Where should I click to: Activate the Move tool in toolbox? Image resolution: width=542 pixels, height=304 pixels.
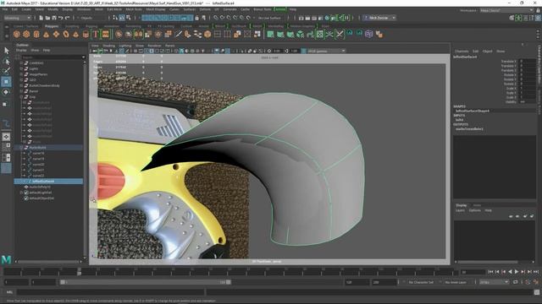(x=6, y=82)
